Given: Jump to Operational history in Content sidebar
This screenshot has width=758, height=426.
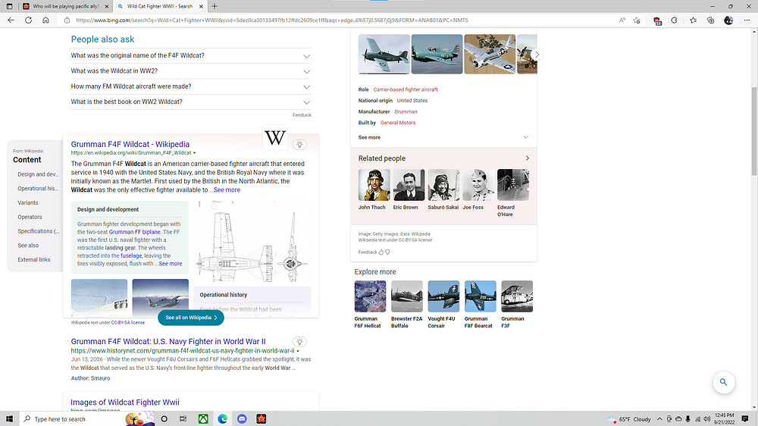Looking at the screenshot, I should [x=38, y=189].
